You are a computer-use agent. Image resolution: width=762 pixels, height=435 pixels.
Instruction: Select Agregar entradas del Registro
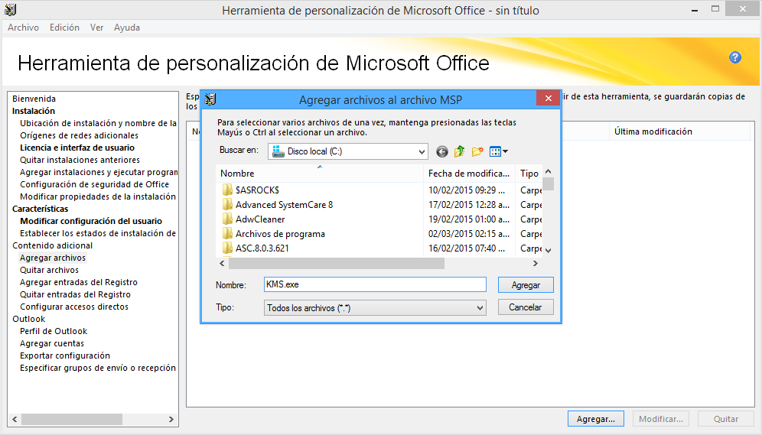point(79,282)
